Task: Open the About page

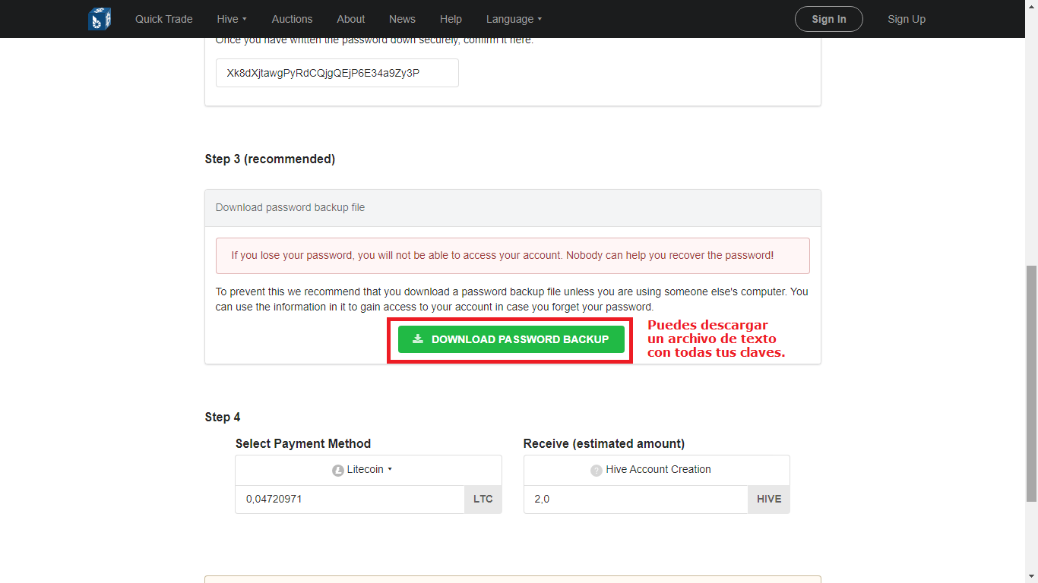Action: tap(351, 19)
